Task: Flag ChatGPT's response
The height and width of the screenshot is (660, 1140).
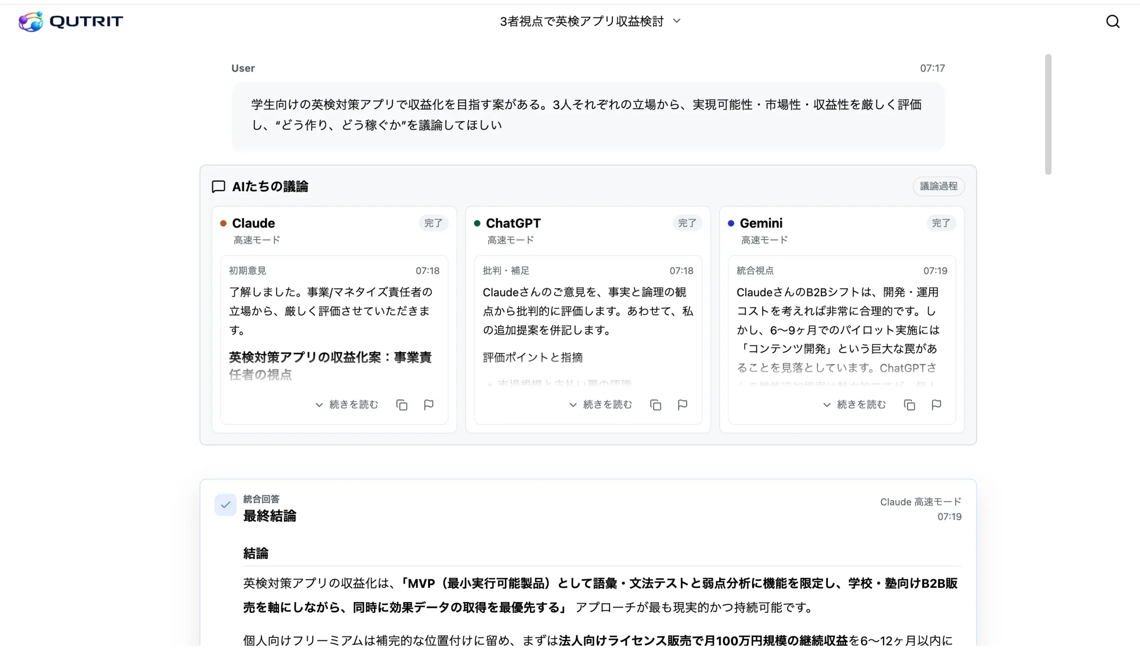Action: (682, 404)
